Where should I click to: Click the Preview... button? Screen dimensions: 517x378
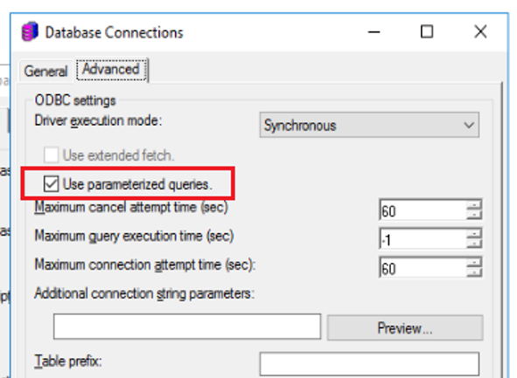405,328
